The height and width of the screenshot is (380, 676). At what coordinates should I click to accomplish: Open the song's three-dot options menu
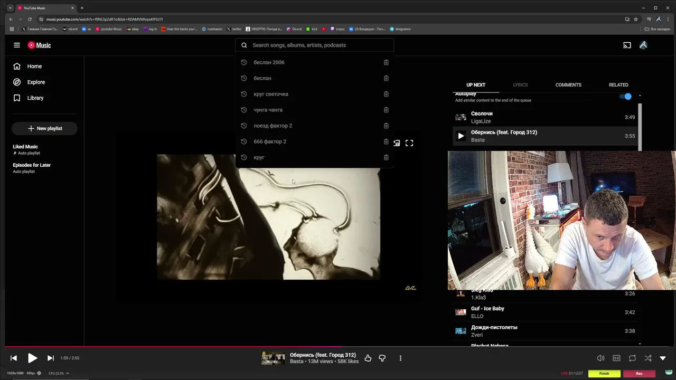[400, 358]
